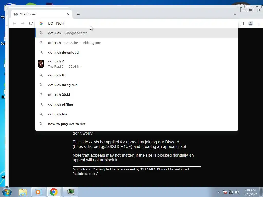Reload the page with the refresh icon
Viewport: 263px width, 197px height.
[31, 23]
